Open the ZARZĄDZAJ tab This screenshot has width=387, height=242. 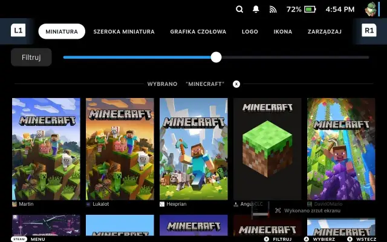coord(325,31)
